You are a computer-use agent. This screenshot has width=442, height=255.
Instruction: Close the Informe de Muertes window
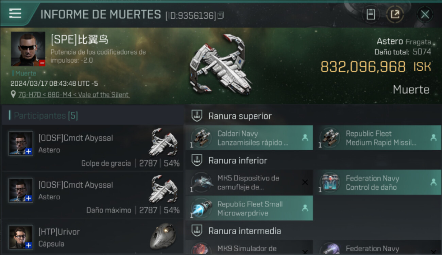[x=425, y=14]
